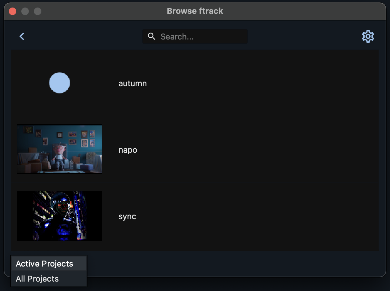Click the magnifying glass search icon

[151, 36]
